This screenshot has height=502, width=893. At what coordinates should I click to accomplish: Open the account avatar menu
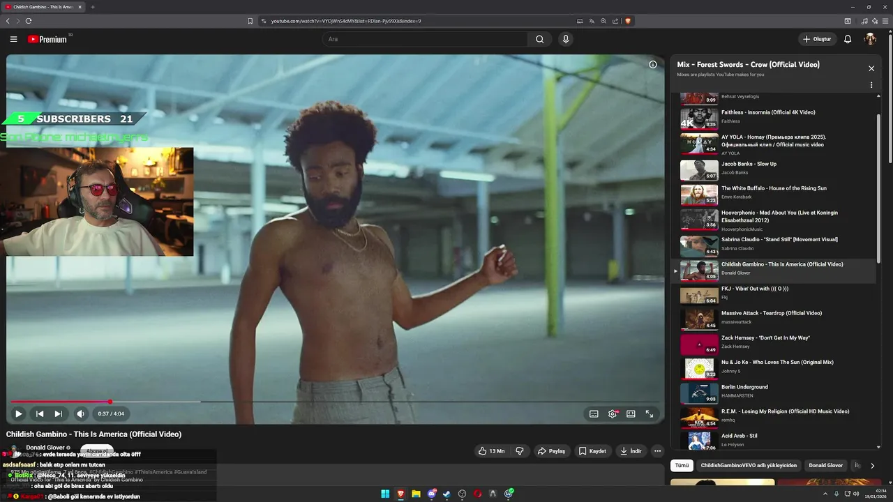(x=870, y=39)
